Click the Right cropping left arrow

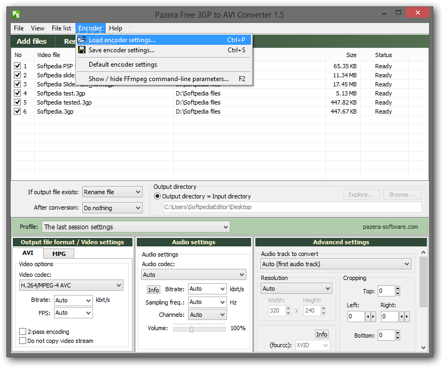pyautogui.click(x=402, y=317)
